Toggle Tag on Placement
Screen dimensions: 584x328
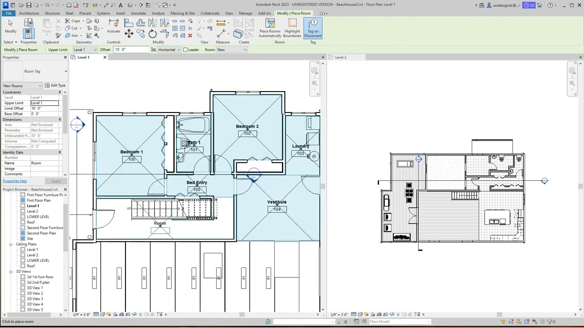click(x=313, y=28)
